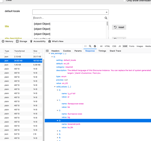
Task: Filter requests by Fonts
Action: tap(132, 46)
